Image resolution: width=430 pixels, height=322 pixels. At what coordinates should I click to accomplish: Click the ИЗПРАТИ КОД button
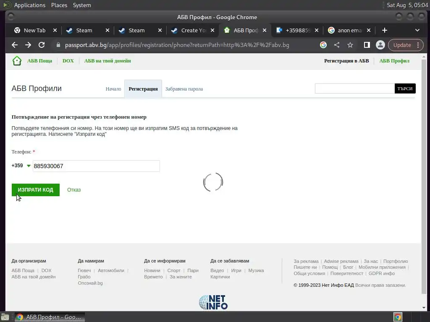click(x=36, y=190)
